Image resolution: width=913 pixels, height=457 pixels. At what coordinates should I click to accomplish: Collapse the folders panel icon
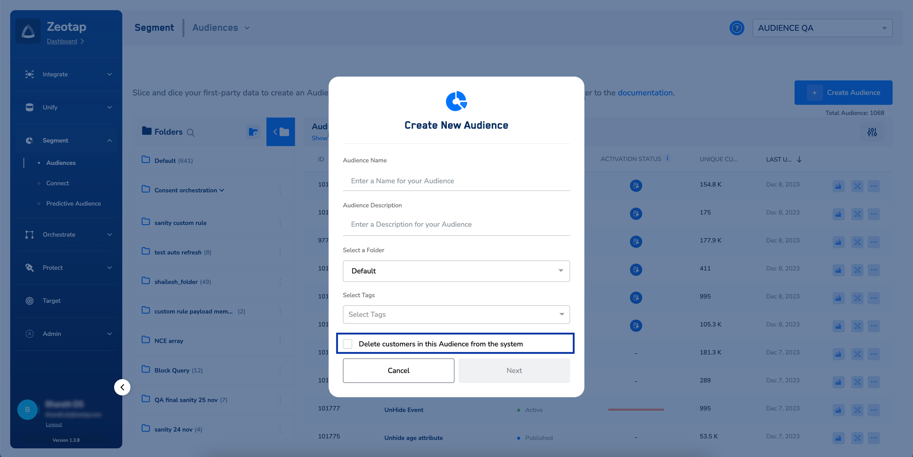coord(280,132)
